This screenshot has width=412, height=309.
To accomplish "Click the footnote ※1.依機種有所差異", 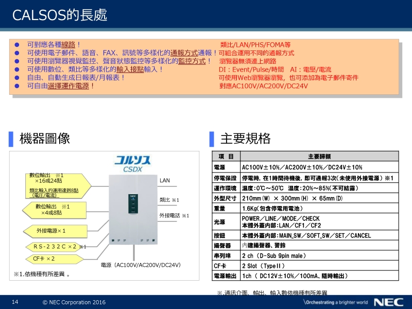I will pos(42,274).
